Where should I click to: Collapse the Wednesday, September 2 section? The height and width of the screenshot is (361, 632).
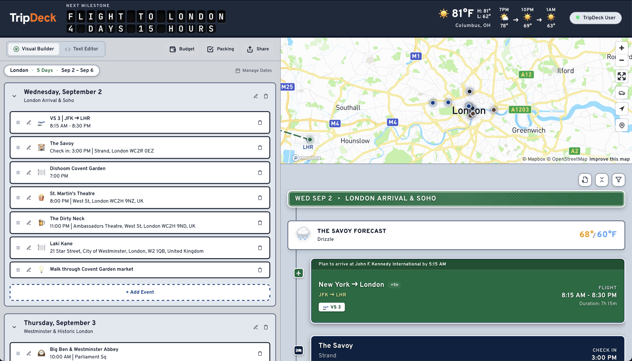14,96
